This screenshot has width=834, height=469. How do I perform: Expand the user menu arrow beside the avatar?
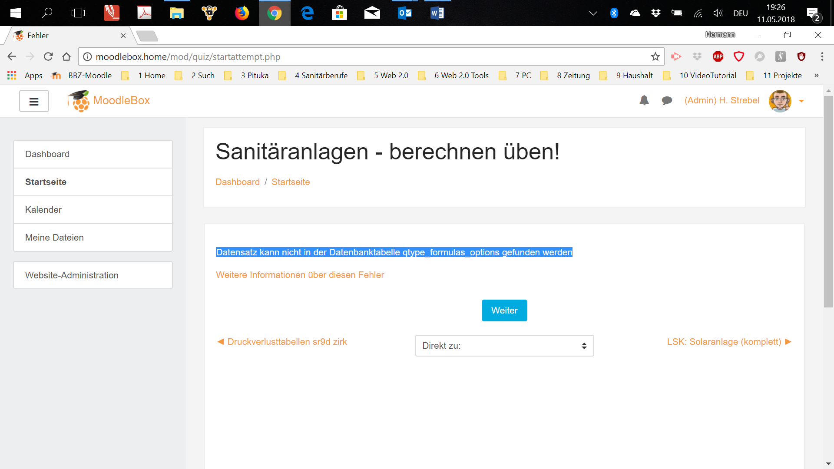pyautogui.click(x=801, y=101)
